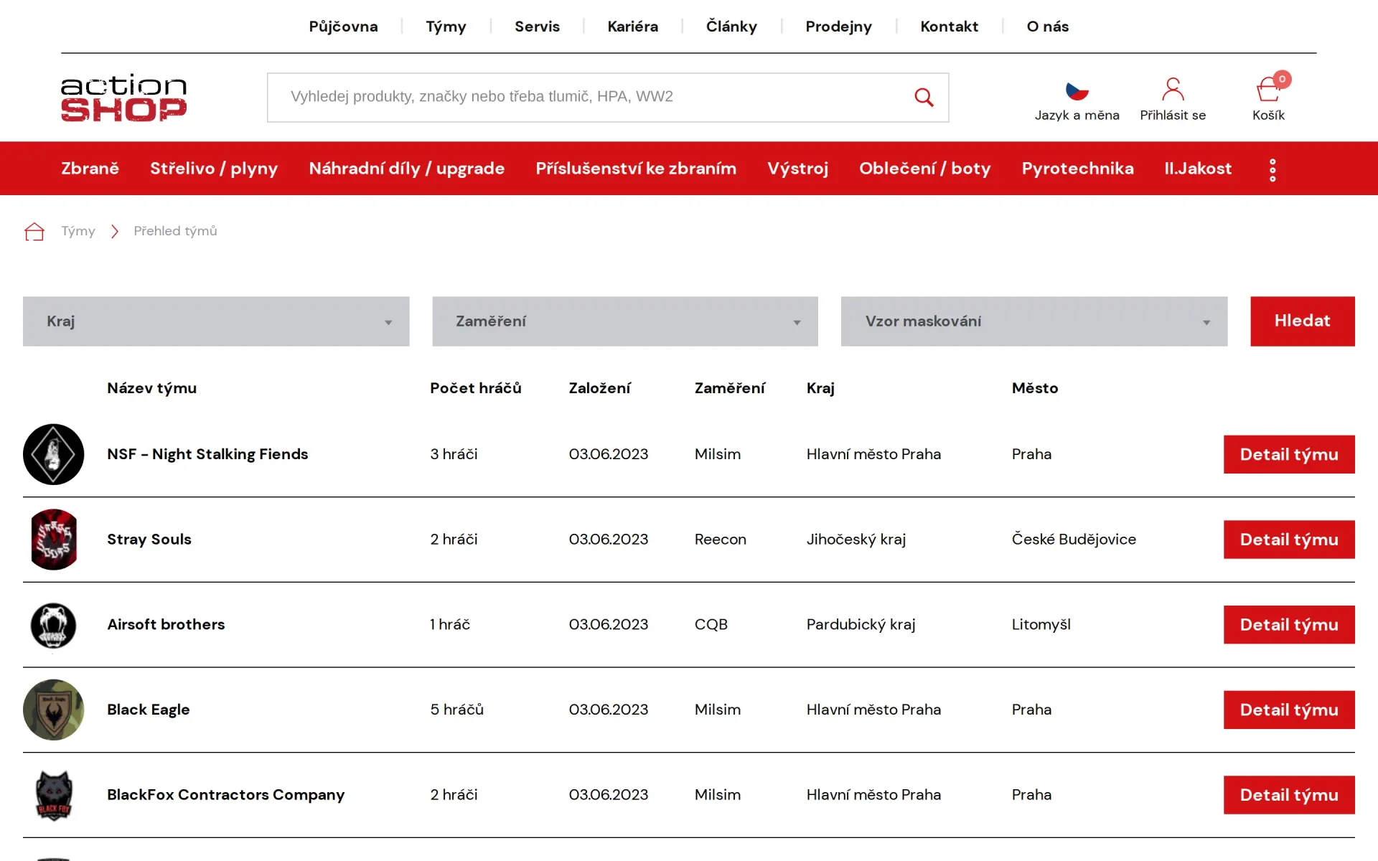
Task: Click the Stray Souls team name
Action: pyautogui.click(x=149, y=540)
